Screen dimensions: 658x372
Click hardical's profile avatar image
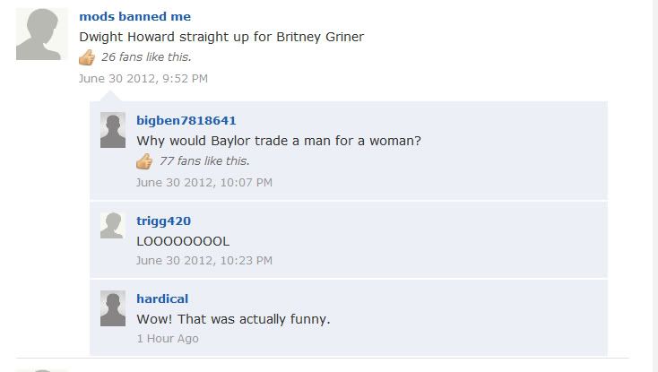(x=112, y=308)
